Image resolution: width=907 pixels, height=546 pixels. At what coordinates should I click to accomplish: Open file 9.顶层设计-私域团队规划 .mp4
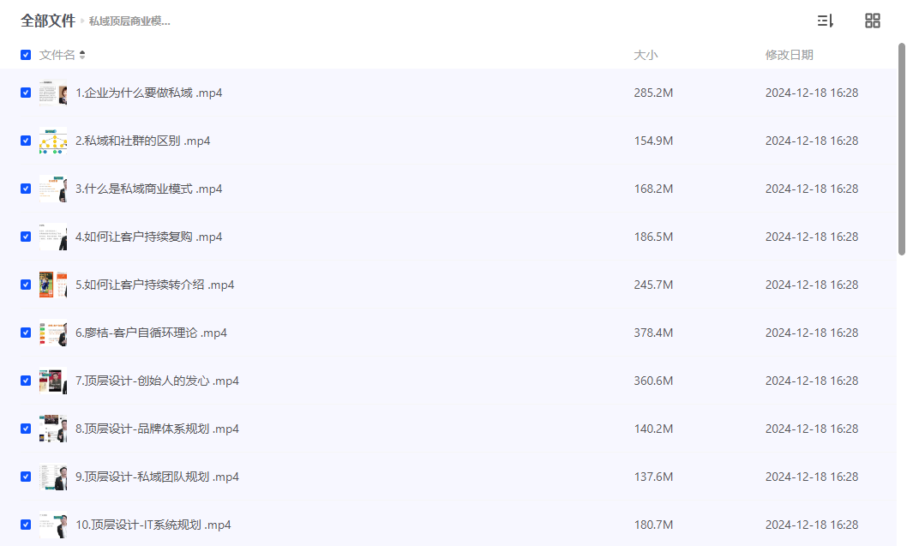[158, 477]
